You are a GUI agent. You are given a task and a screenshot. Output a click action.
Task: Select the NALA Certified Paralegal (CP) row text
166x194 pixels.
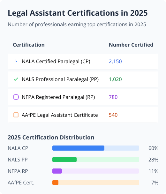coord(56,61)
